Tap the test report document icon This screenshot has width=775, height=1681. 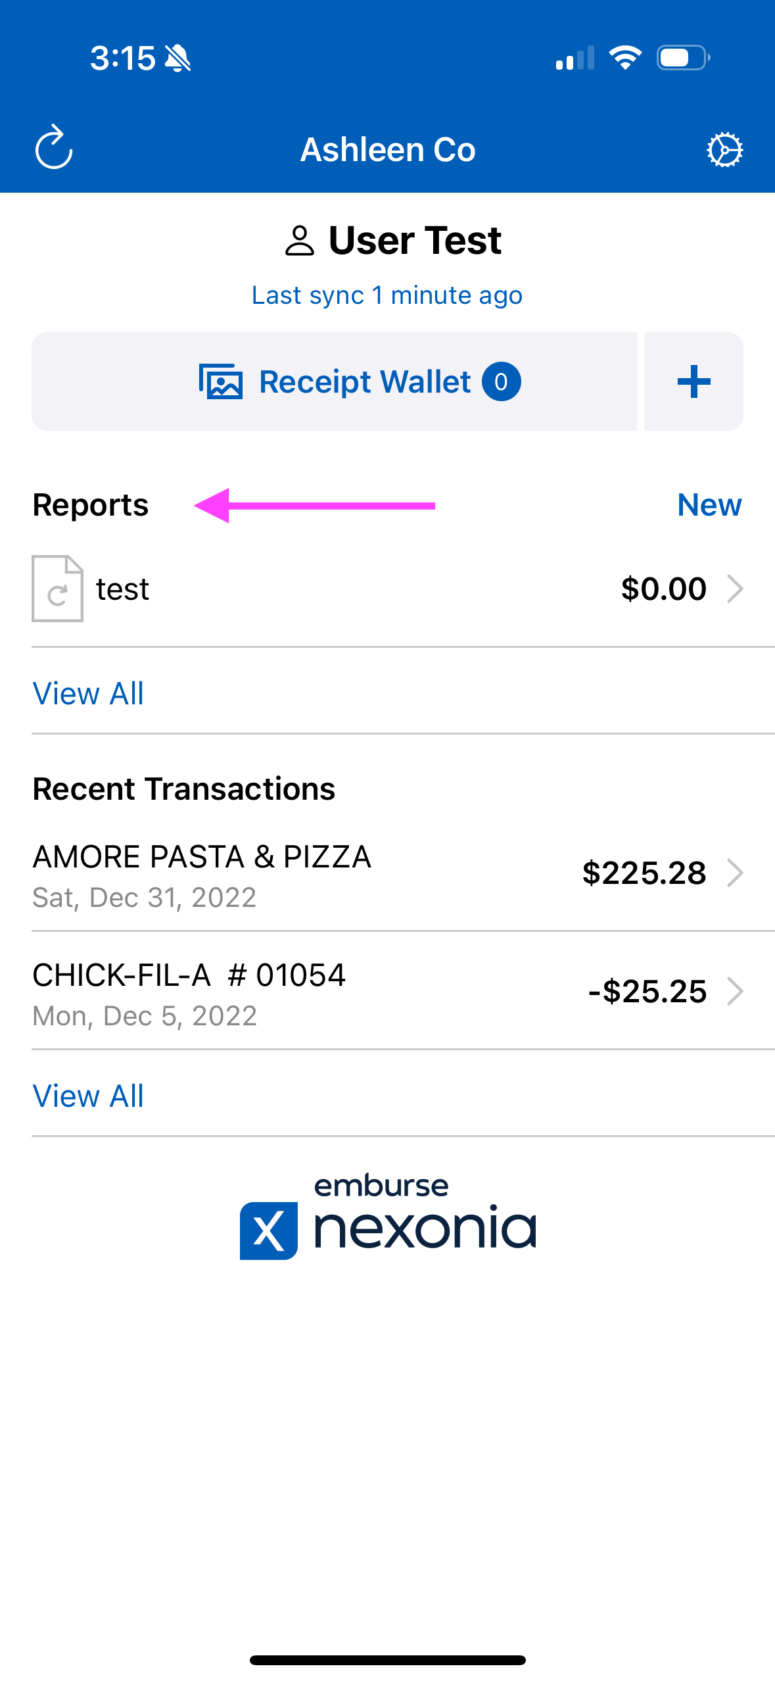[58, 589]
